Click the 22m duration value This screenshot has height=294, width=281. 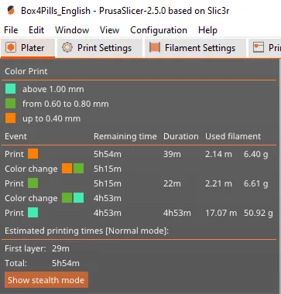pos(172,183)
